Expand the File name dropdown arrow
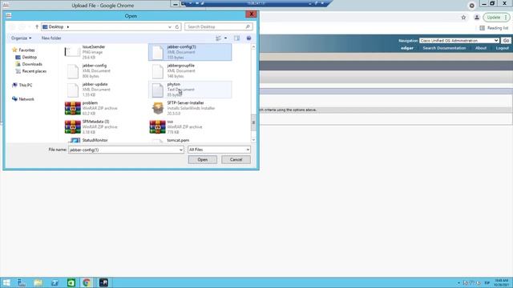The height and width of the screenshot is (288, 513). (x=181, y=150)
